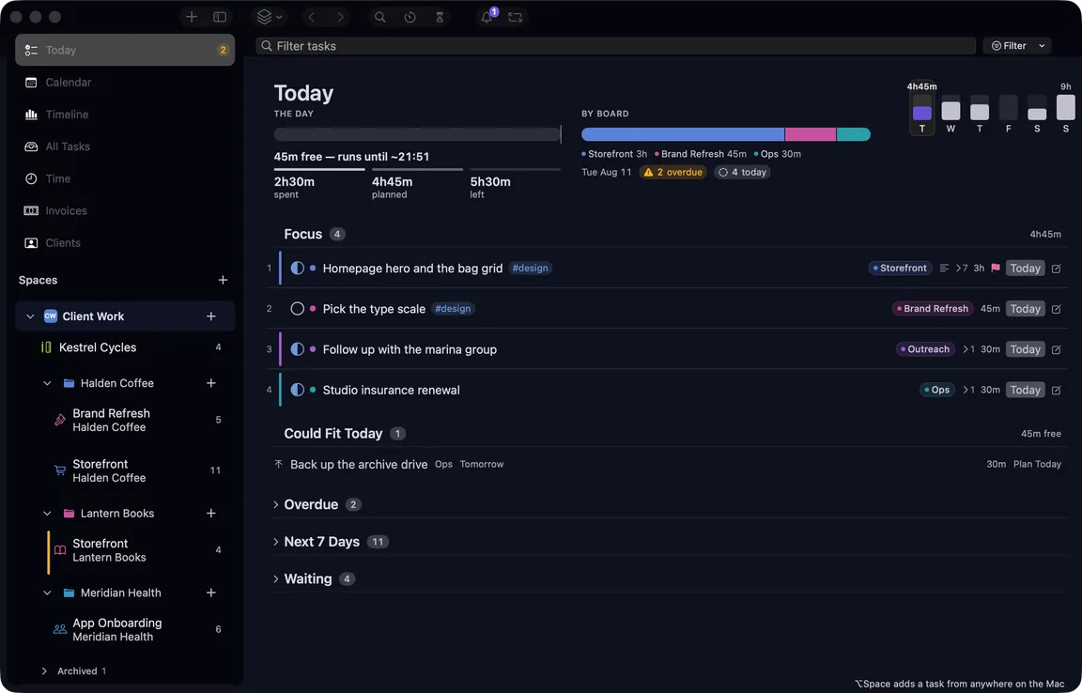This screenshot has width=1082, height=693.
Task: Click the Filter tasks input field
Action: coord(615,46)
